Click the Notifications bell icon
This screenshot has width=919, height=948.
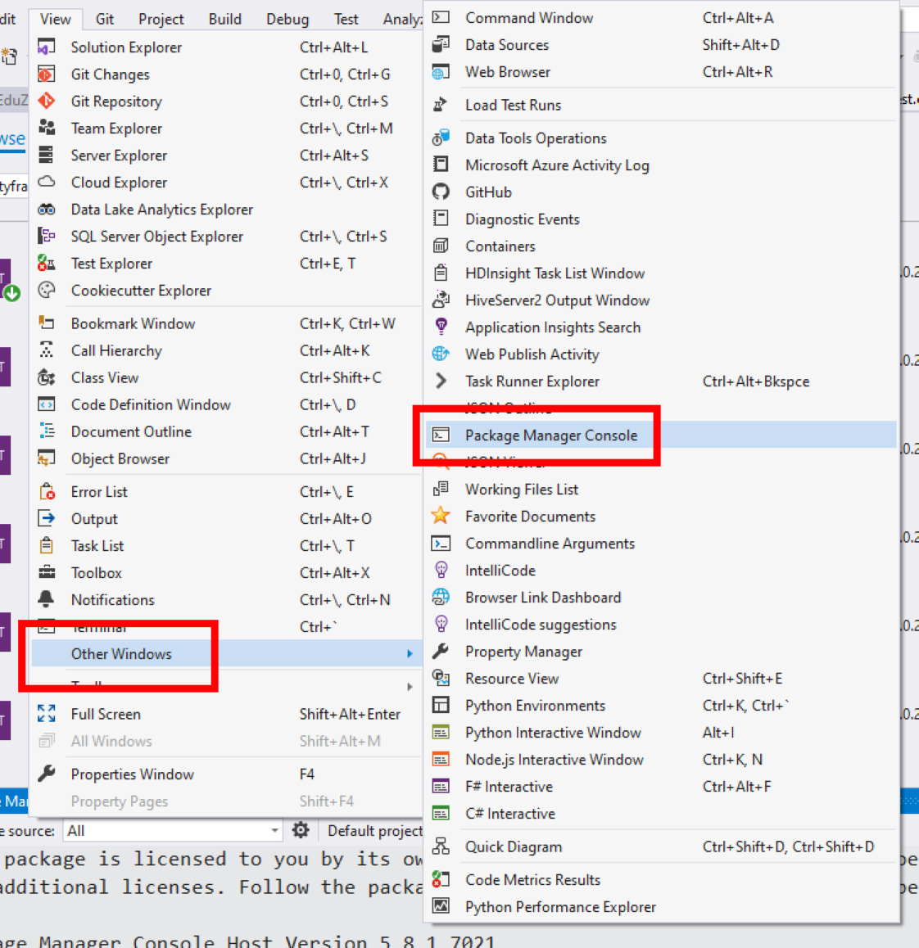tap(47, 599)
